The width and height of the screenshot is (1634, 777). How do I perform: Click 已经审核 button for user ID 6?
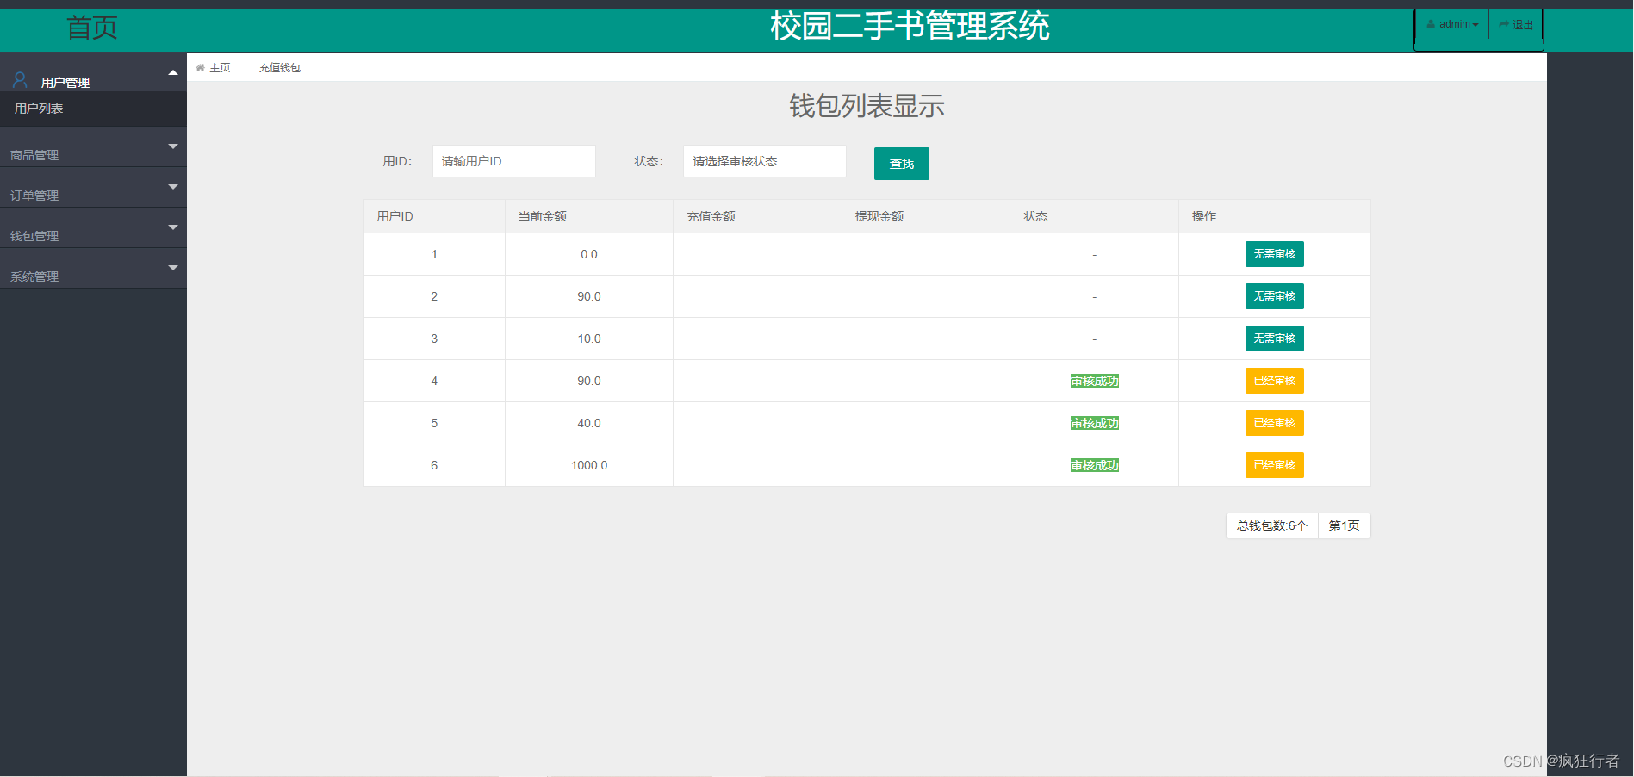1275,465
